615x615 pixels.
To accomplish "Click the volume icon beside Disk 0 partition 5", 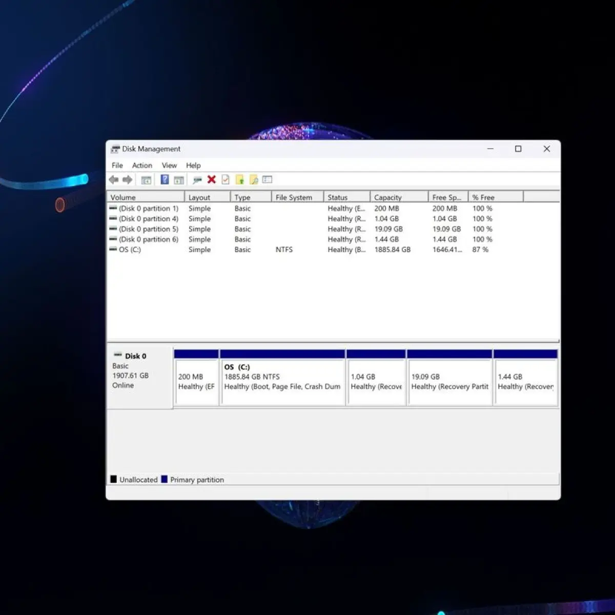I will coord(113,229).
